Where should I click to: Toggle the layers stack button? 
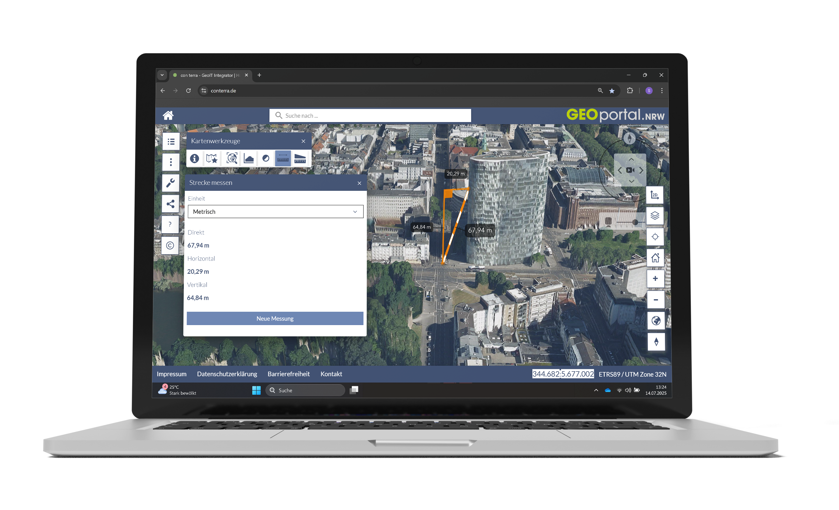[655, 216]
